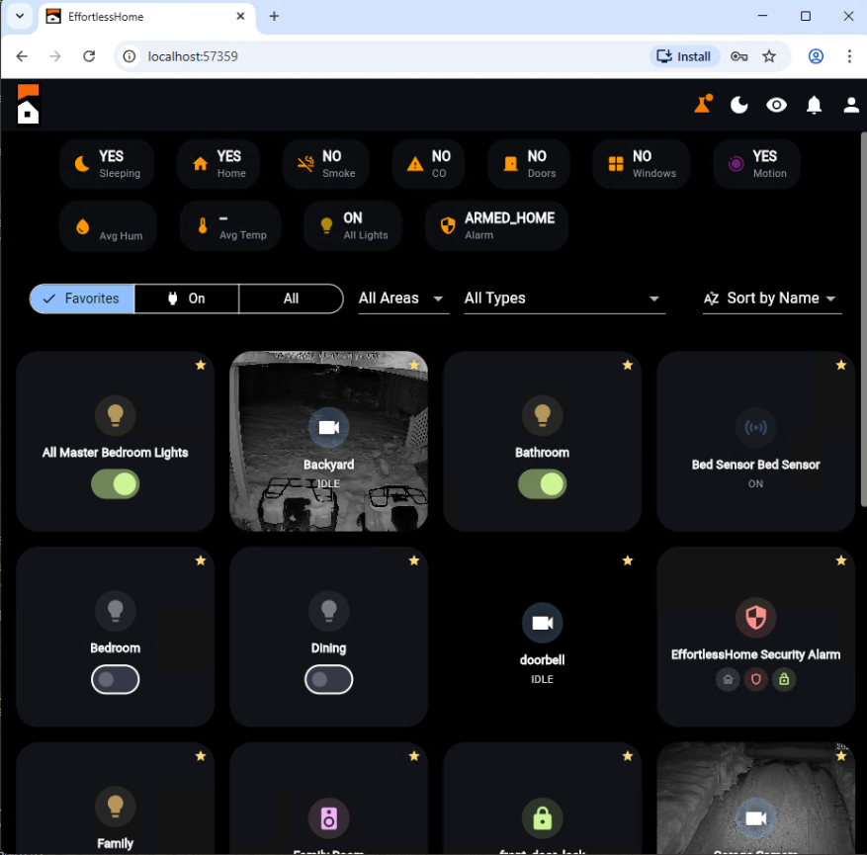
Task: Click the doorbell camera icon
Action: 542,623
